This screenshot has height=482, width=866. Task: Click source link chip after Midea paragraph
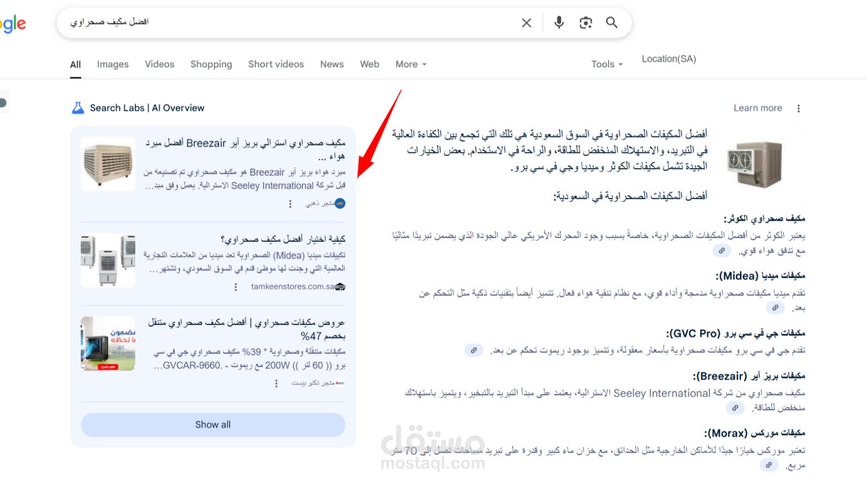775,308
